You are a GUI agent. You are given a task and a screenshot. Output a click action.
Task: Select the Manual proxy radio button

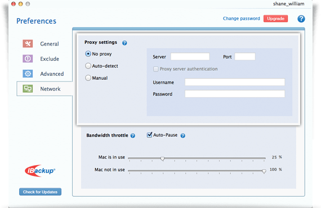click(x=88, y=78)
